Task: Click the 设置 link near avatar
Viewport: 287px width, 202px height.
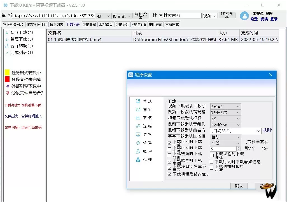Action: pos(254,19)
